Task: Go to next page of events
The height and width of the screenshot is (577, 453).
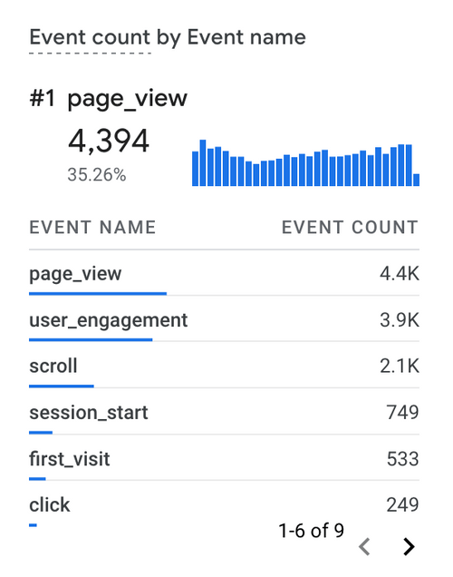Action: [x=409, y=546]
